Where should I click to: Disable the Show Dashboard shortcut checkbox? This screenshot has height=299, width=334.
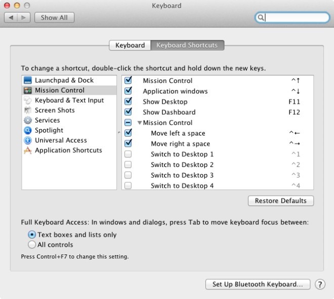click(128, 112)
